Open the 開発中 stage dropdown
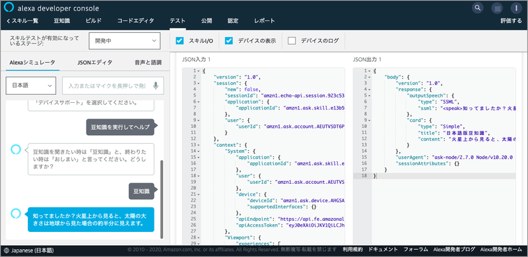The image size is (528, 257). tap(125, 41)
